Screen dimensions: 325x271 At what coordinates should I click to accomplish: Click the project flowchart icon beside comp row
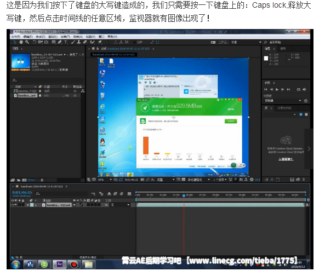83,91
